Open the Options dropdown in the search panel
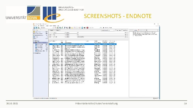 click(x=58, y=30)
